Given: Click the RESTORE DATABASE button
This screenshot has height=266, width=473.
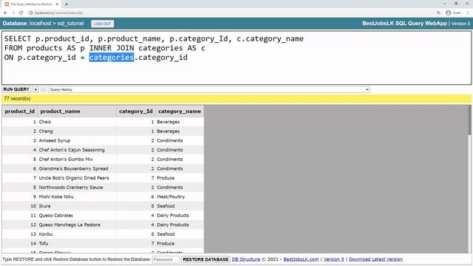Looking at the screenshot, I should (205, 259).
